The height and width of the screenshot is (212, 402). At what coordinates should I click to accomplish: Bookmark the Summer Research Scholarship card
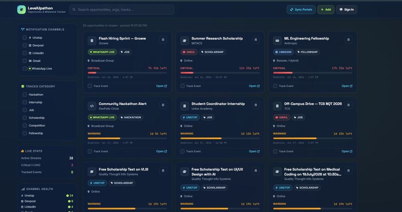255,40
